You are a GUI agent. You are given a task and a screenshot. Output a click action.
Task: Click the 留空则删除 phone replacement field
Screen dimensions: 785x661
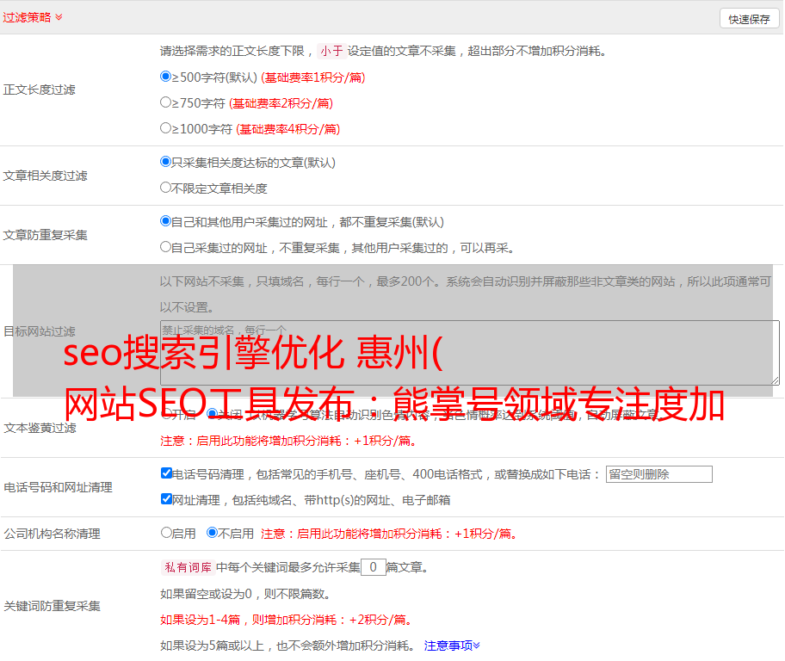pyautogui.click(x=658, y=474)
